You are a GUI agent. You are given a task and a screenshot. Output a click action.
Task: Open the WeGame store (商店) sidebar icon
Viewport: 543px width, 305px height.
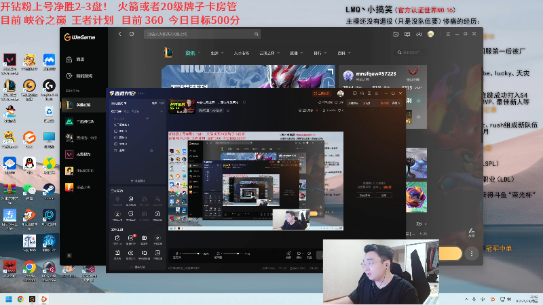point(69,60)
